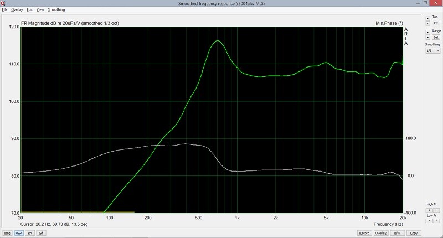Click the green magnitude peak near 700 Hz
This screenshot has width=443, height=238.
tap(217, 40)
